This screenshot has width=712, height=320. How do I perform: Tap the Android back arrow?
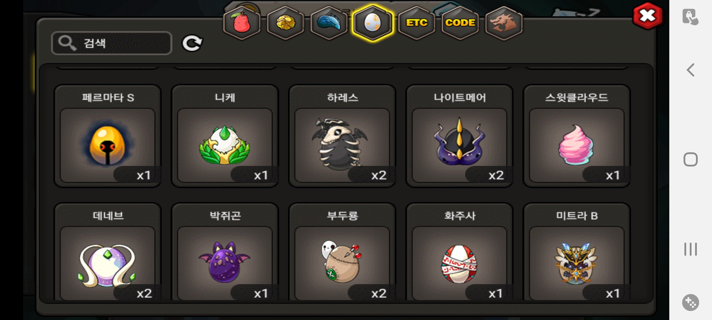point(691,70)
